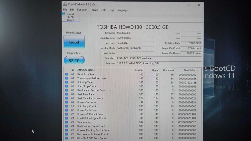Image resolution: width=251 pixels, height=141 pixels.
Task: Click the Attribute Name column header
Action: click(x=86, y=70)
